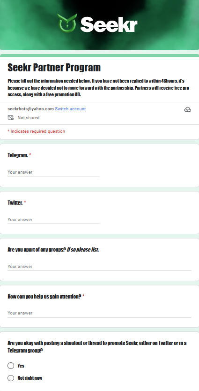Image resolution: width=199 pixels, height=391 pixels.
Task: Click the Telegram question label
Action: 18,155
